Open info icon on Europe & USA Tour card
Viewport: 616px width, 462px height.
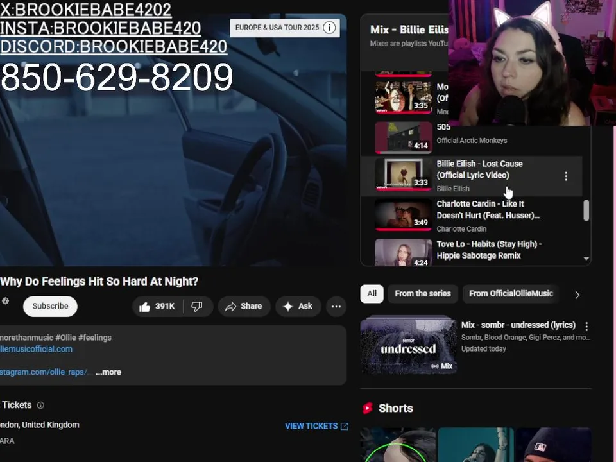[x=329, y=28]
